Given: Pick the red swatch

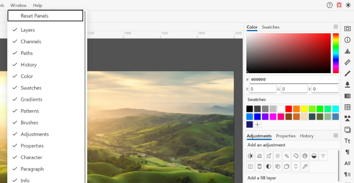Looking at the screenshot, I should click(288, 109).
